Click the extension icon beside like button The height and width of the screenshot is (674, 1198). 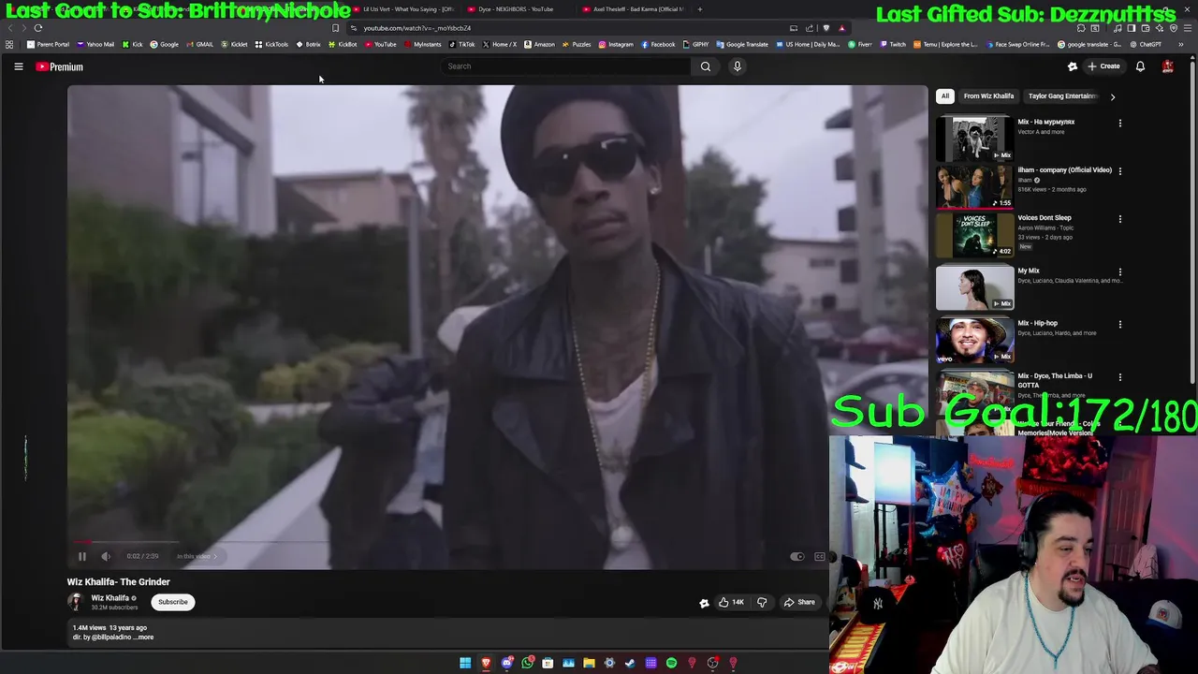tap(704, 603)
